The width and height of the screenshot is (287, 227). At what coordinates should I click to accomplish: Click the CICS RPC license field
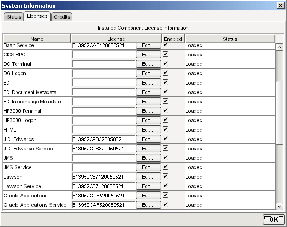[104, 55]
